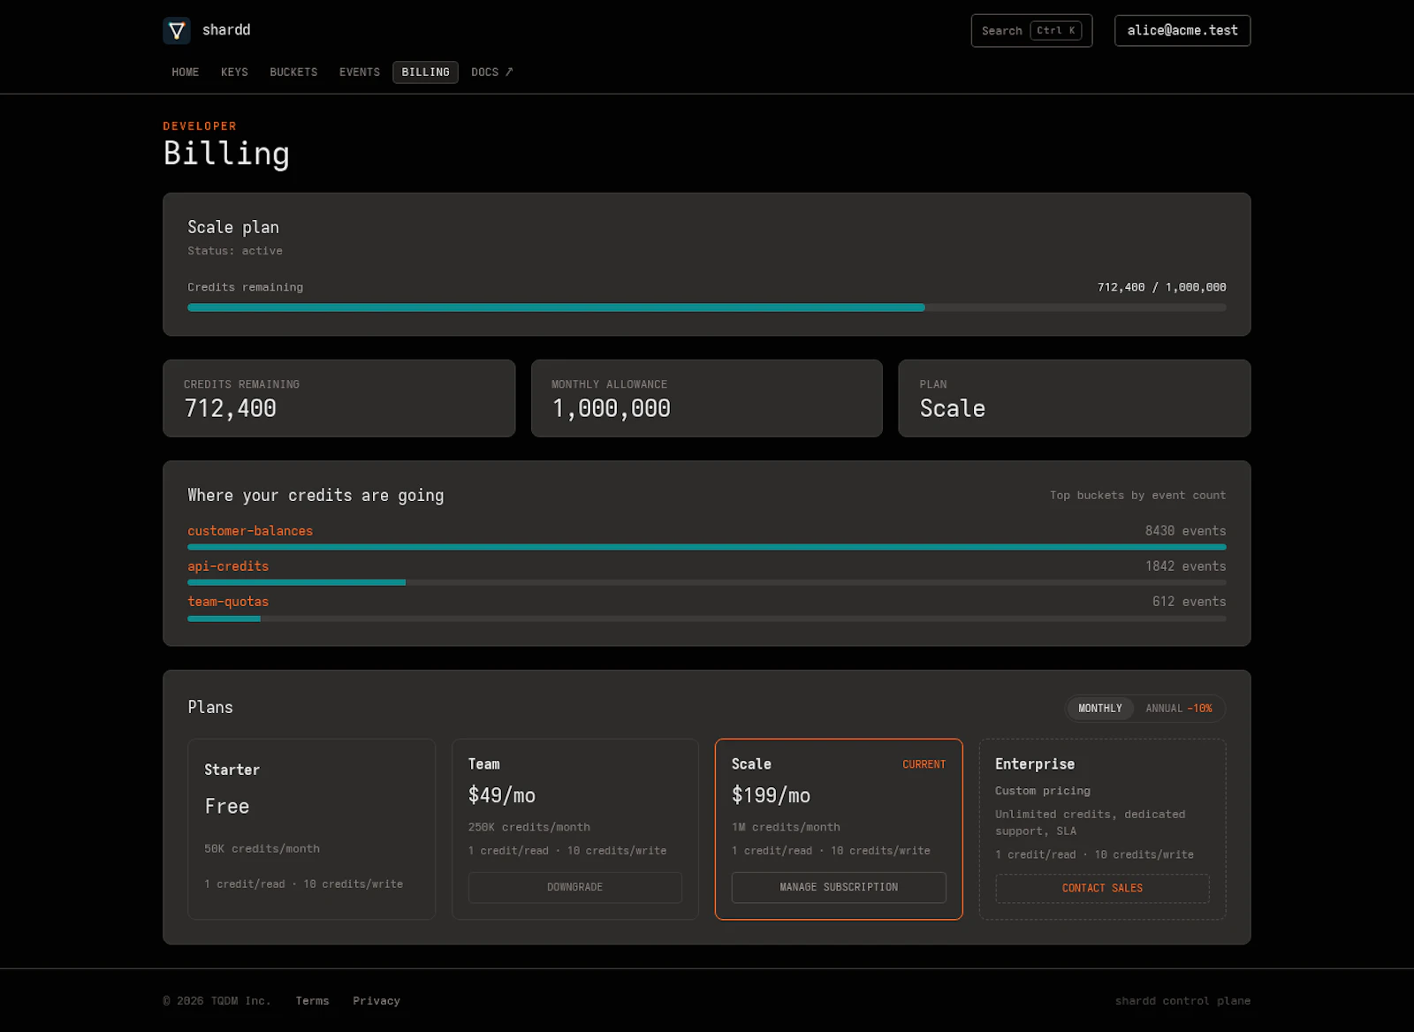1414x1032 pixels.
Task: Open the customer-balances bucket link
Action: point(250,531)
